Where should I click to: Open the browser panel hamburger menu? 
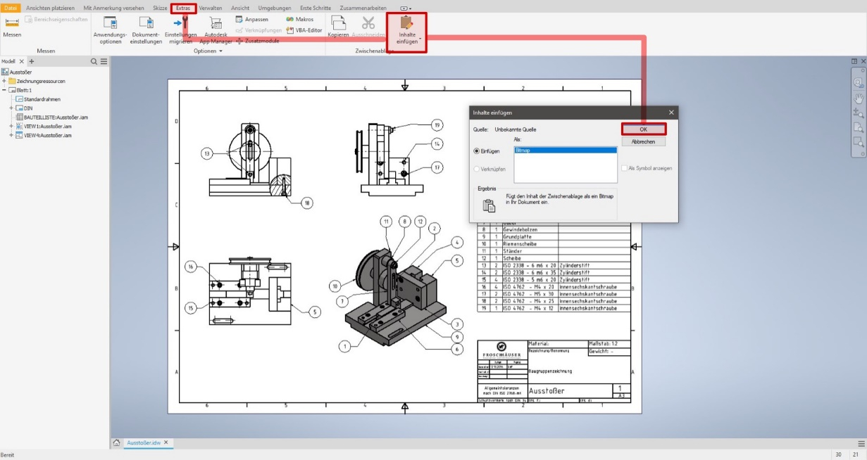(x=104, y=62)
